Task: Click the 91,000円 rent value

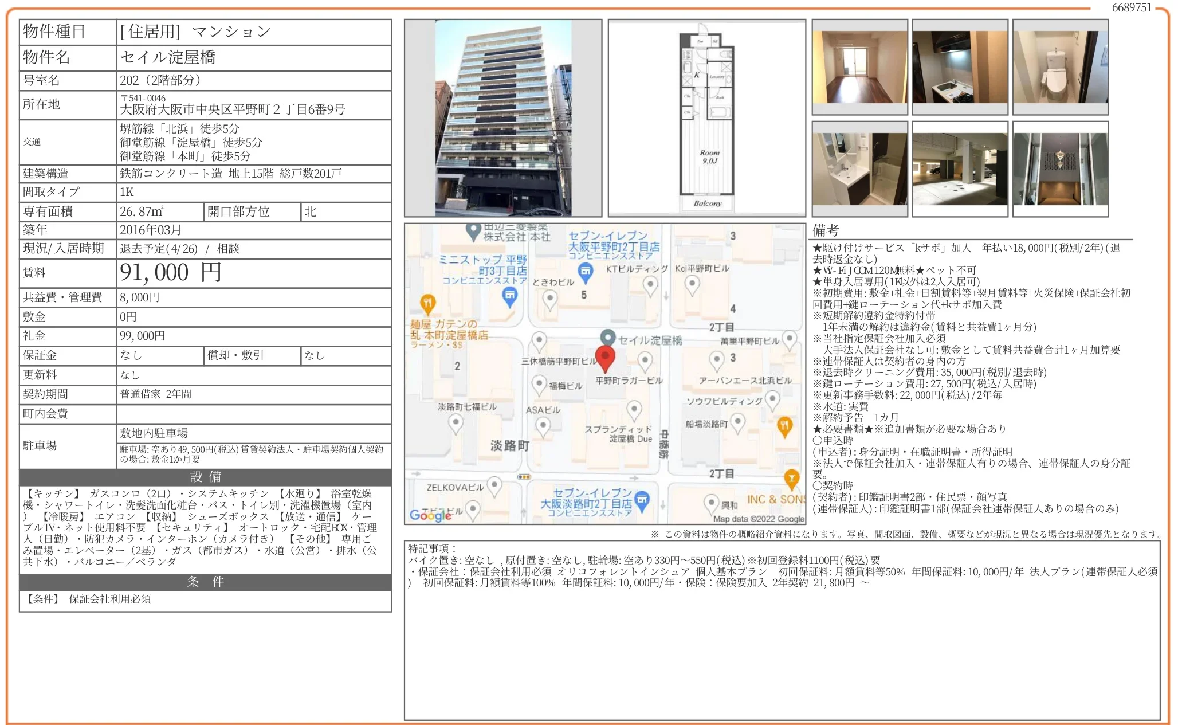Action: [170, 273]
